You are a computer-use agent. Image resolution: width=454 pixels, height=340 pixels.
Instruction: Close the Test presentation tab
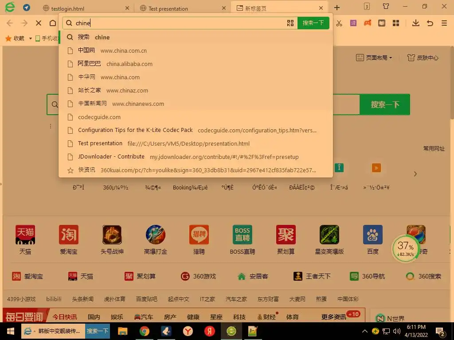tap(224, 8)
